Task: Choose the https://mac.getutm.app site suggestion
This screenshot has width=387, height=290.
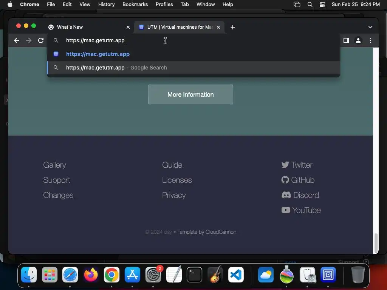Action: tap(193, 54)
